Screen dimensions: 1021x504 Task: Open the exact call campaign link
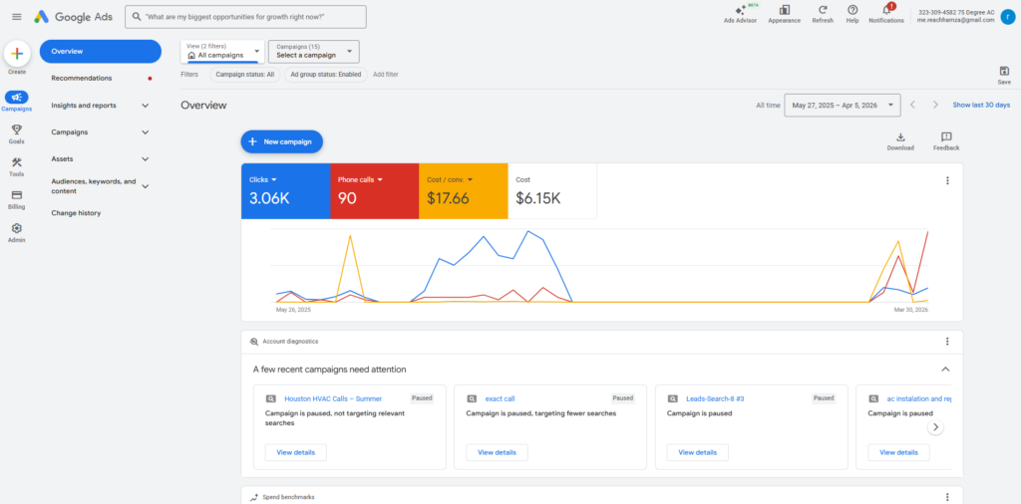point(501,398)
